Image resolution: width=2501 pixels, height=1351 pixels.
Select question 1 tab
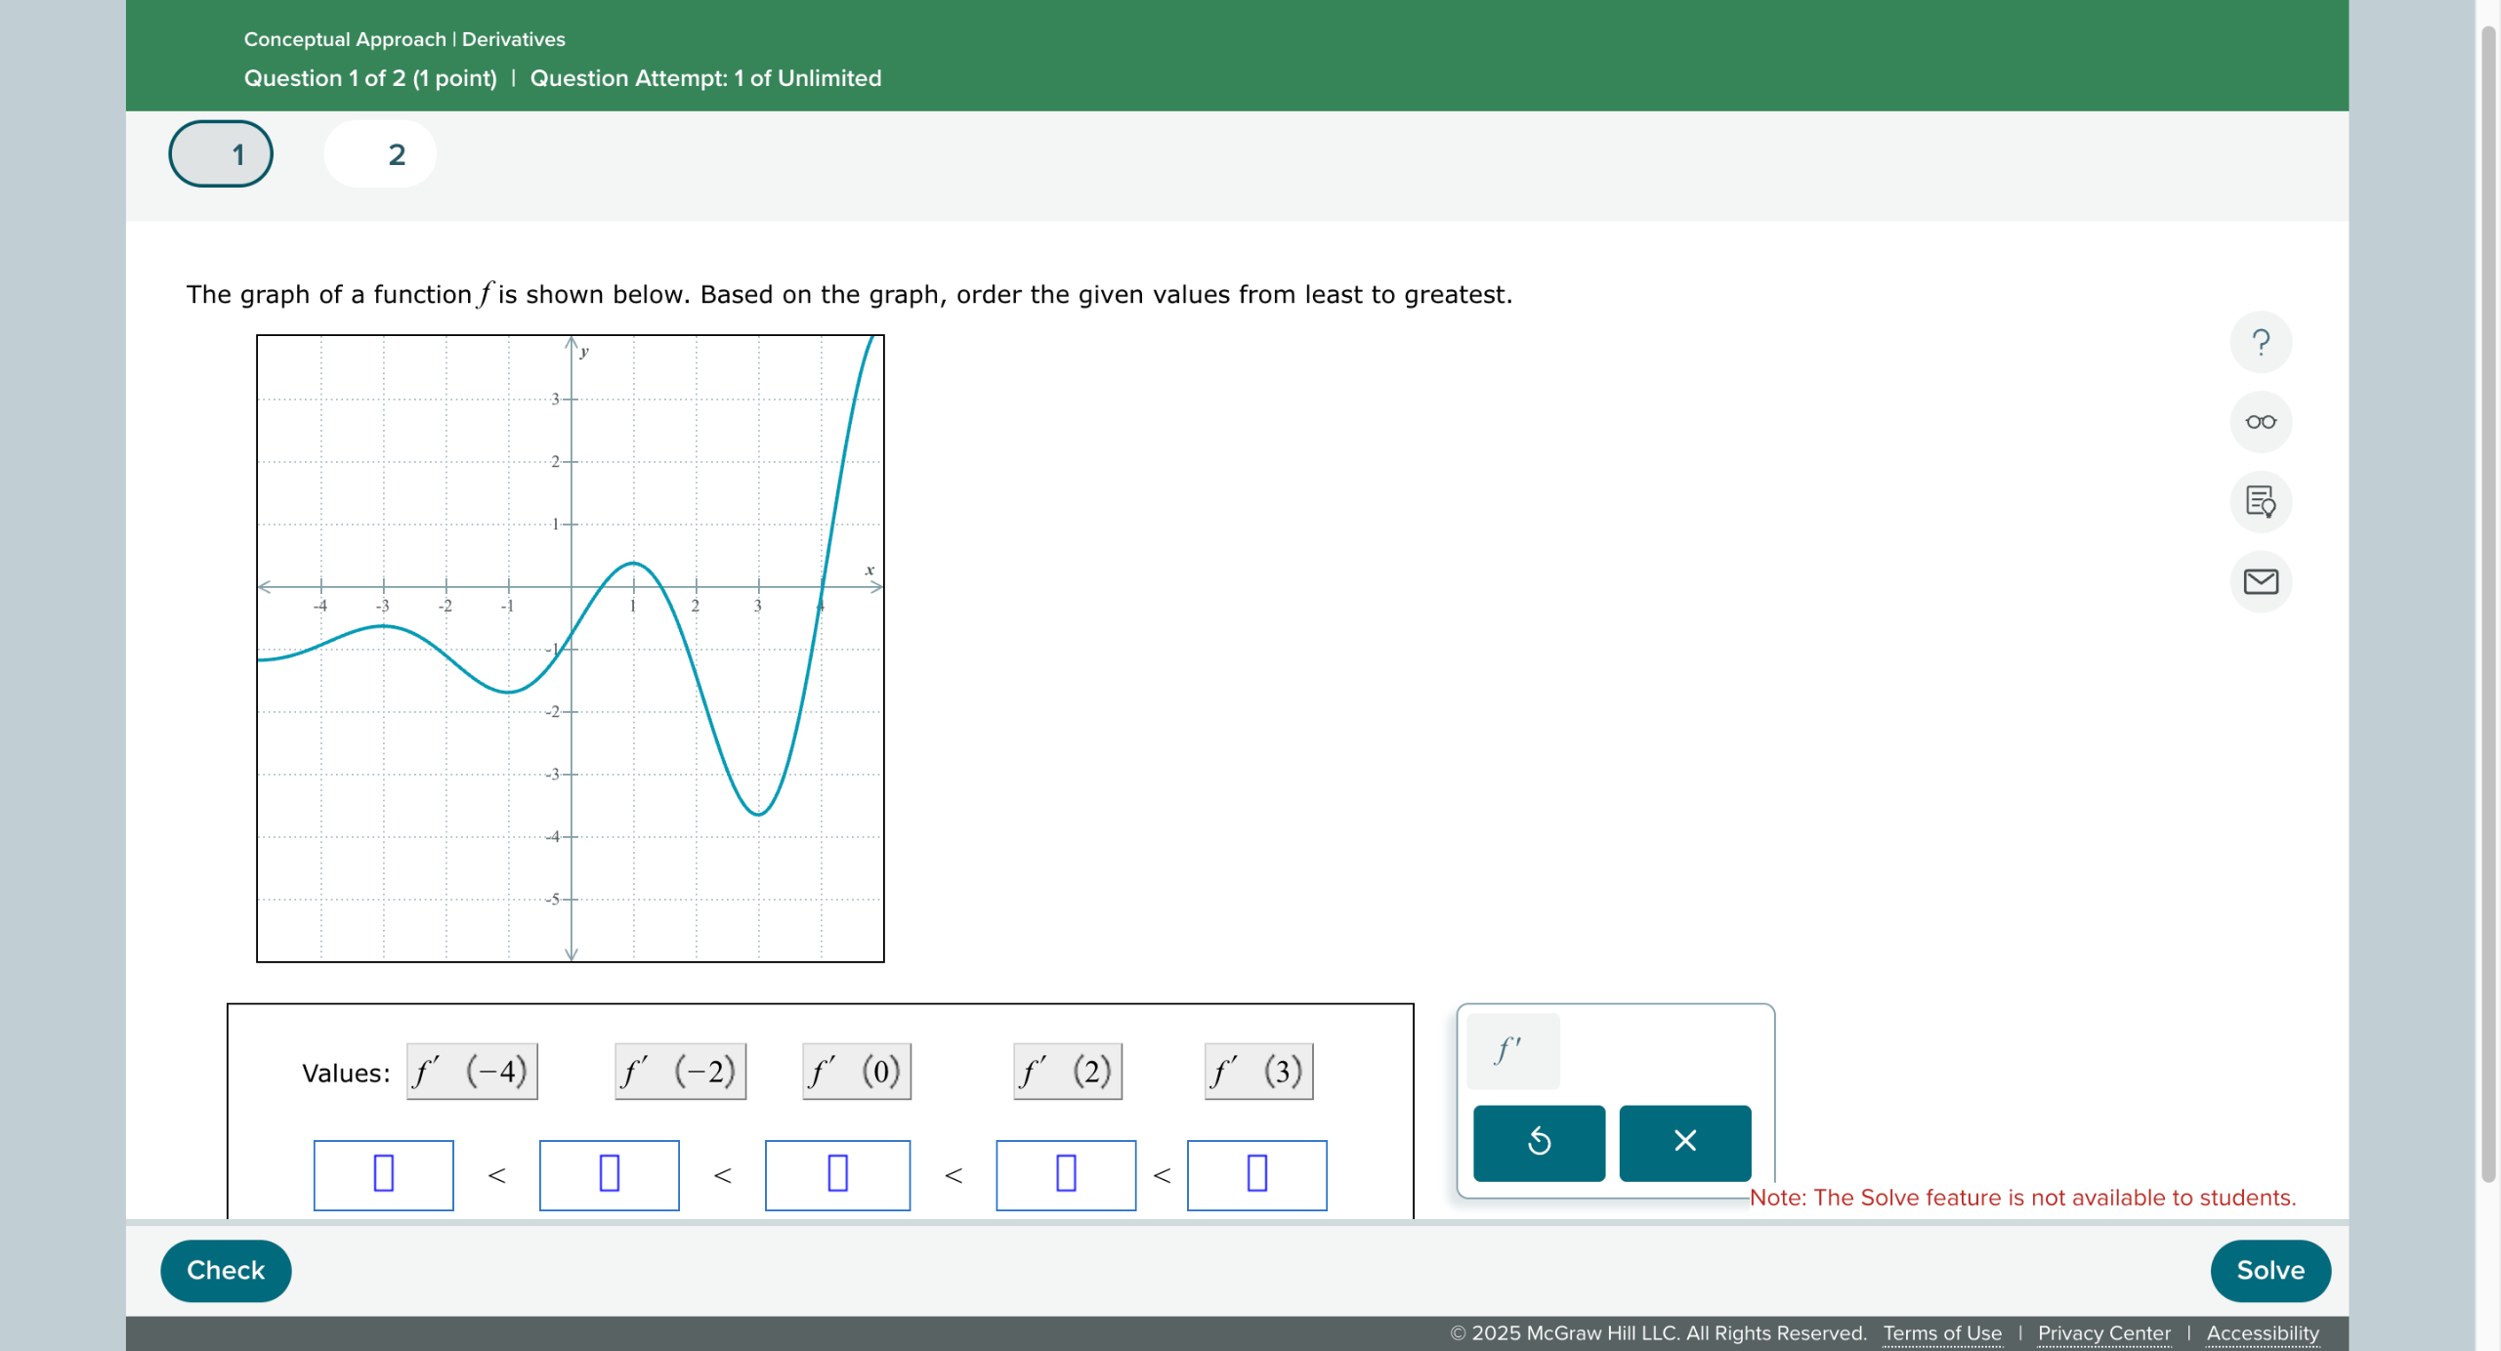221,154
